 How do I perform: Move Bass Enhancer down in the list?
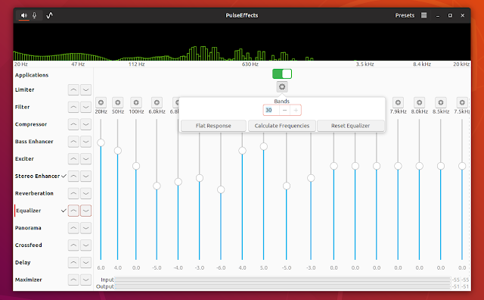tap(85, 142)
